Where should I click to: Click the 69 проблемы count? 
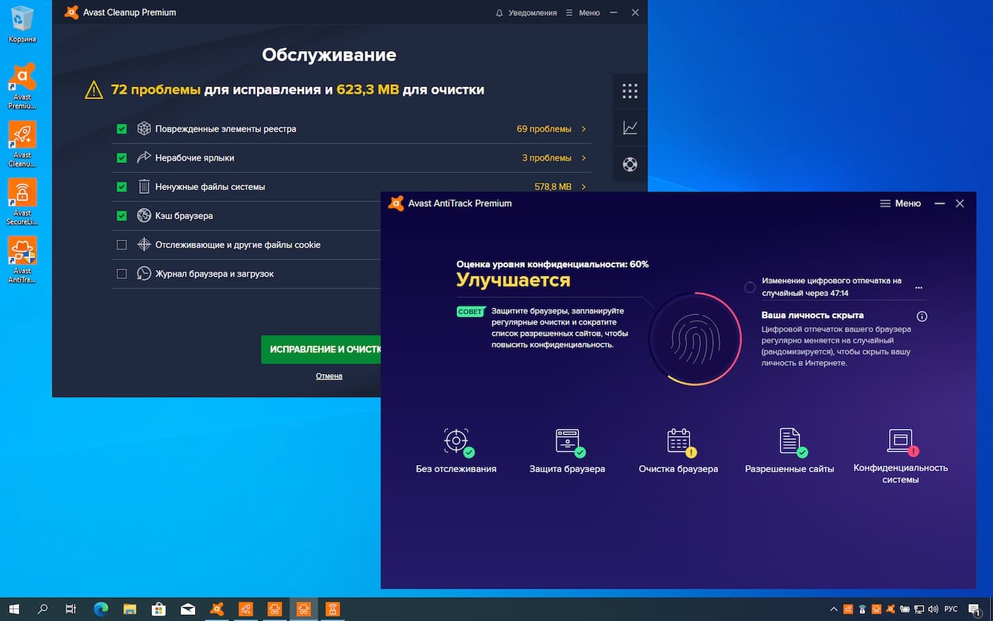click(544, 129)
